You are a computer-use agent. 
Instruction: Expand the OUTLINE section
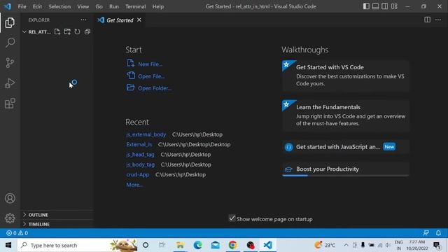[x=57, y=215]
